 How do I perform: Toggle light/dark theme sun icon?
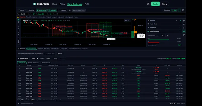click(148, 4)
